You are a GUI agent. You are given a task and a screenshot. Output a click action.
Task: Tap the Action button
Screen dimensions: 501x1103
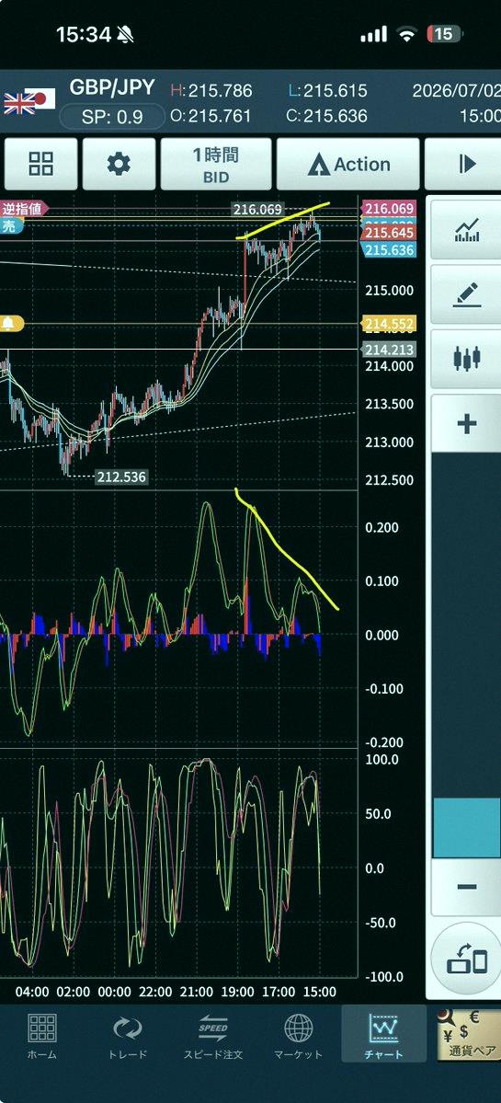coord(347,164)
